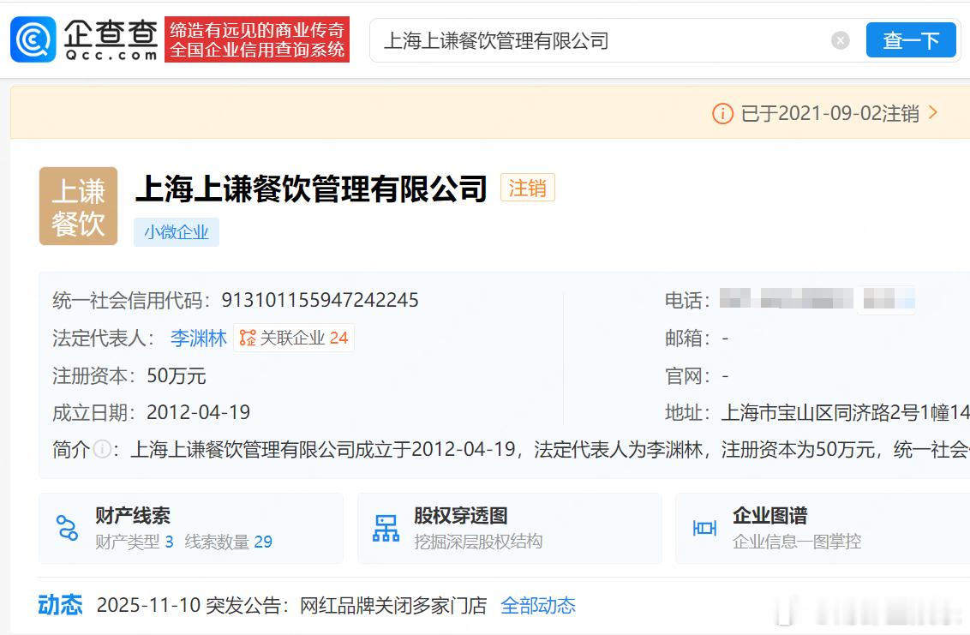Click the 上谦餐饮 company logo thumbnail
The image size is (970, 635).
click(79, 206)
